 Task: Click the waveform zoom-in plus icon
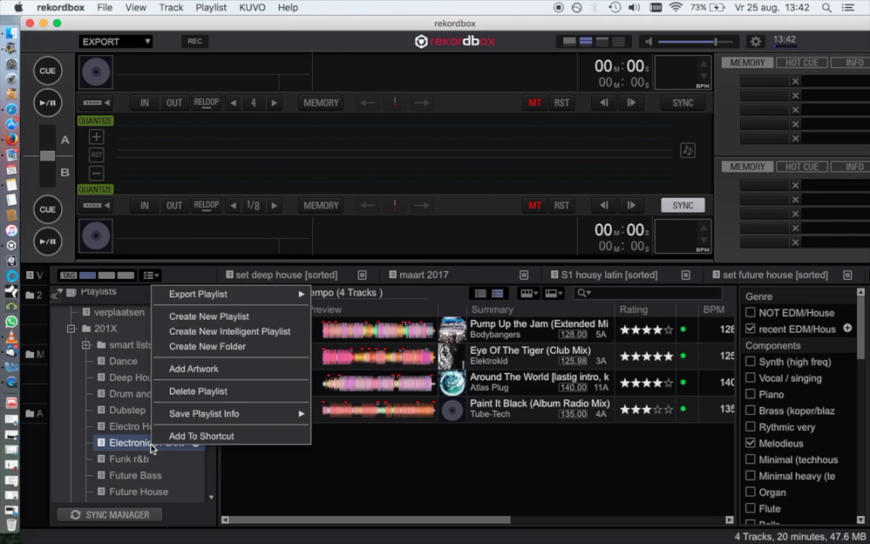[x=96, y=137]
